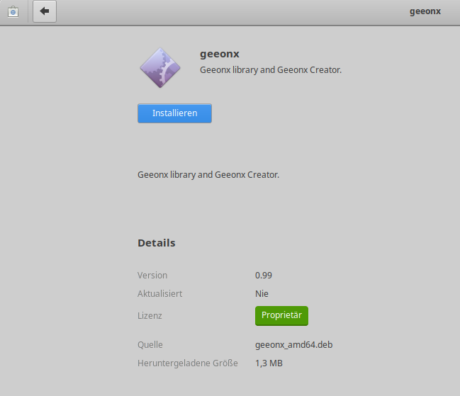Click the Heruntergeladene Größe label
Screen dimensions: 460x396
tap(187, 363)
